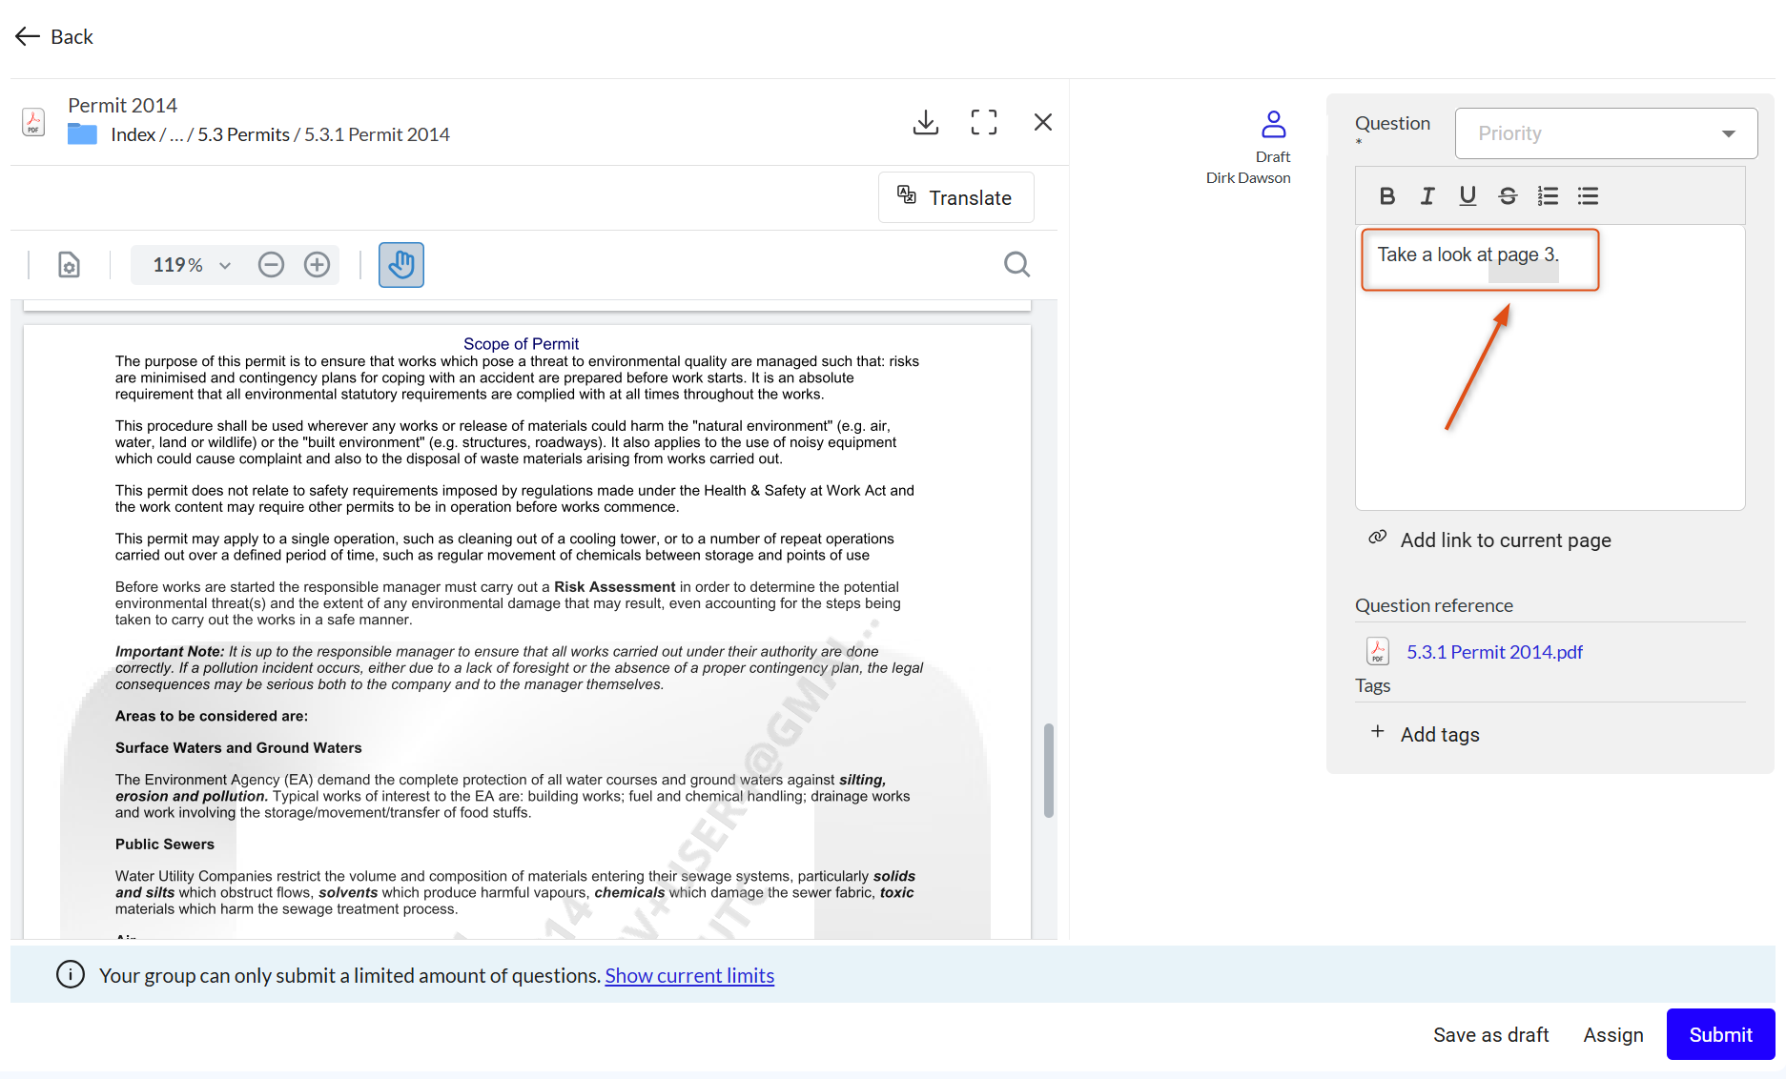Click the info icon in the limits banner
The width and height of the screenshot is (1786, 1079).
(71, 974)
